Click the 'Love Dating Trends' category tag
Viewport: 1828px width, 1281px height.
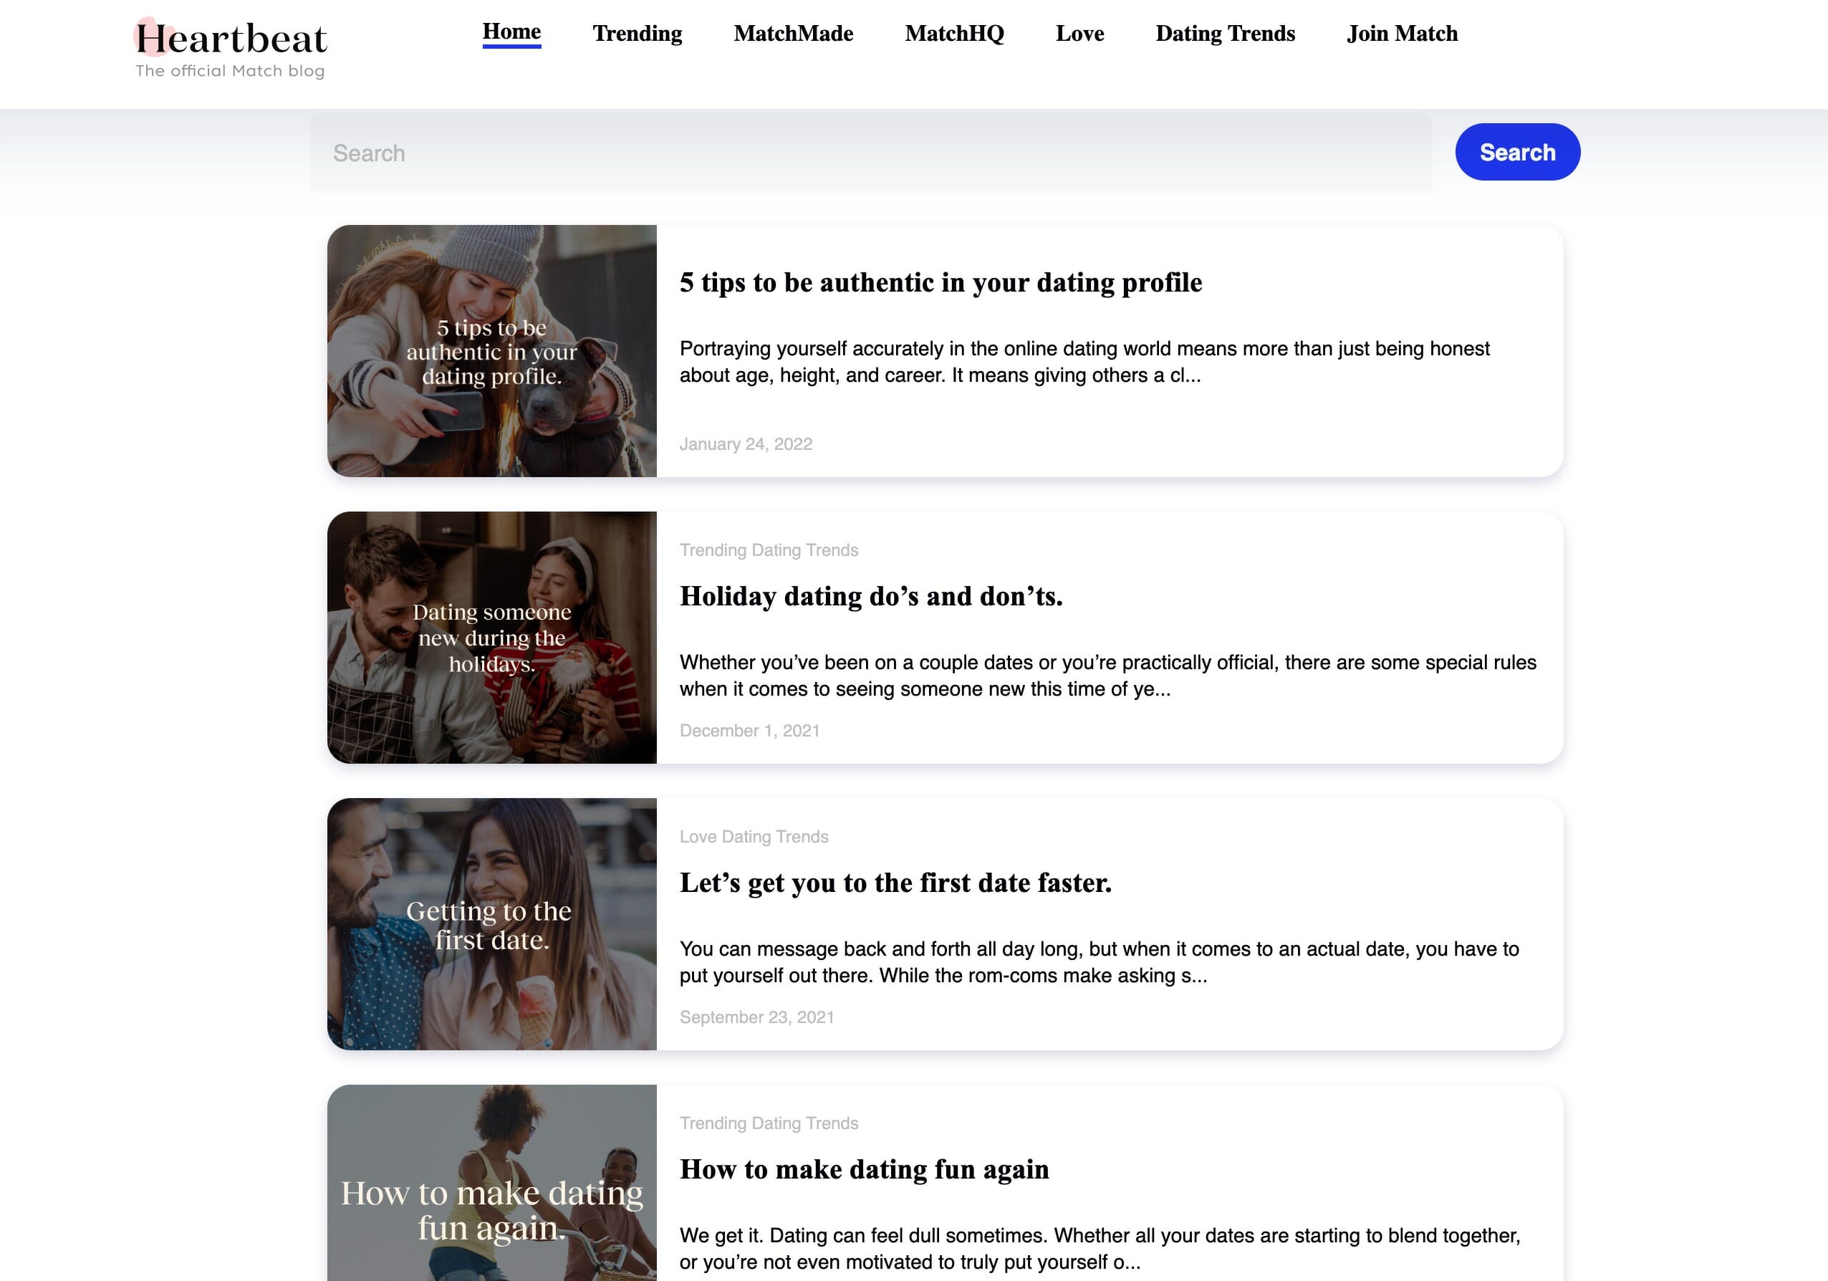click(754, 837)
